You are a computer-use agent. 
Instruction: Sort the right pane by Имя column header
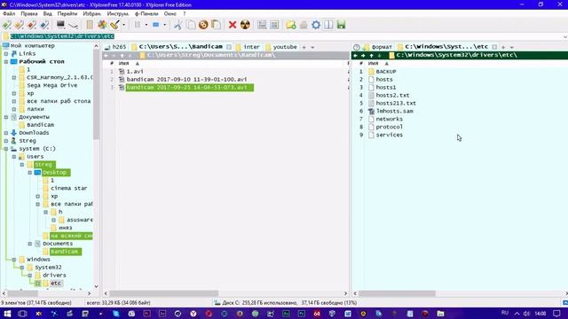[x=373, y=63]
